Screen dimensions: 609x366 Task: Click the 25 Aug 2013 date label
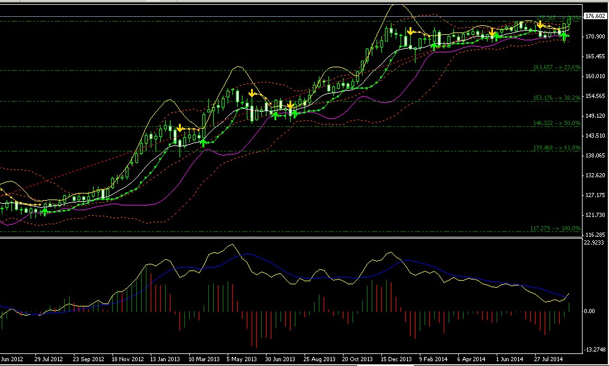click(320, 359)
